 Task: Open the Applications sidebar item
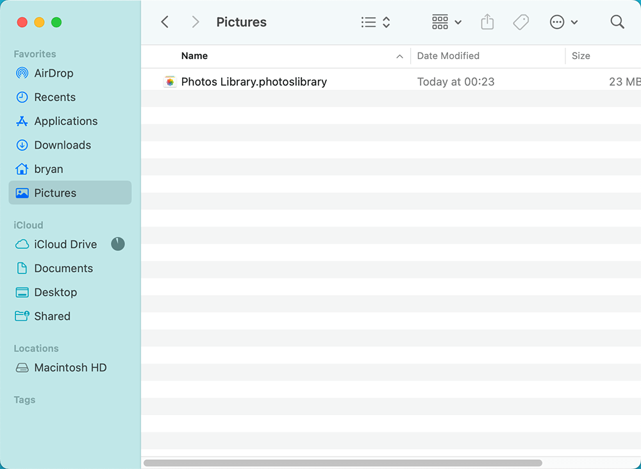click(65, 121)
